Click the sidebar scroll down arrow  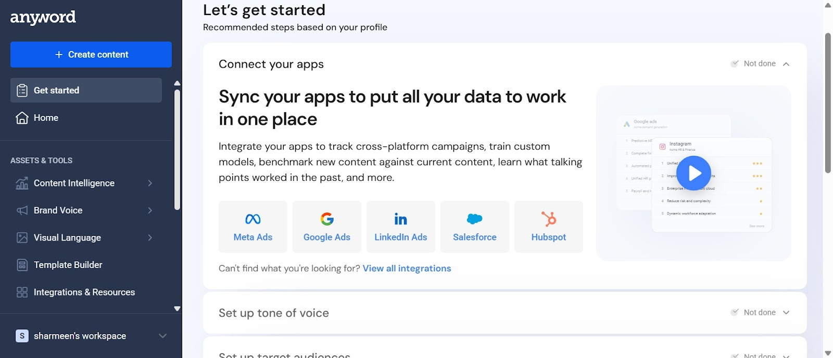pyautogui.click(x=177, y=309)
